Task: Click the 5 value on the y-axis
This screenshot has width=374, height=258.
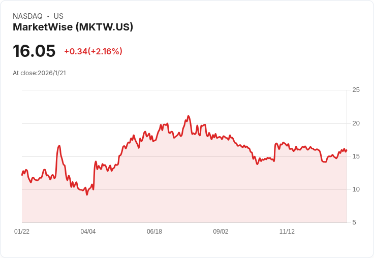Action: [354, 222]
